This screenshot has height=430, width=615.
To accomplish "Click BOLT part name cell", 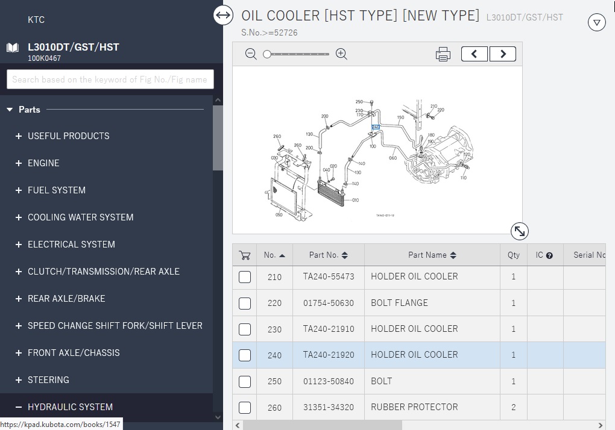I will pos(432,381).
